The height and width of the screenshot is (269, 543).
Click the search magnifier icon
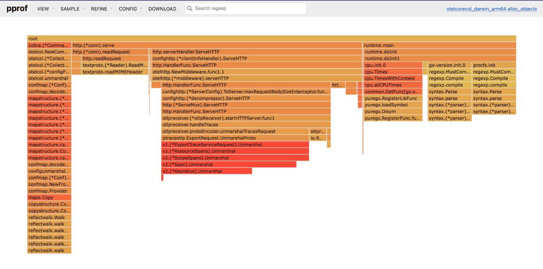(190, 8)
